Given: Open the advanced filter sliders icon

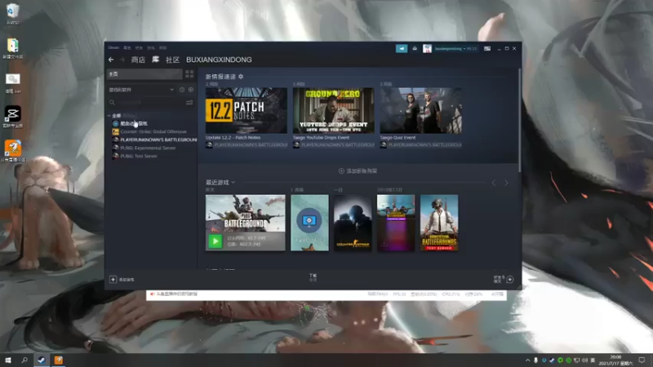Looking at the screenshot, I should [x=189, y=103].
